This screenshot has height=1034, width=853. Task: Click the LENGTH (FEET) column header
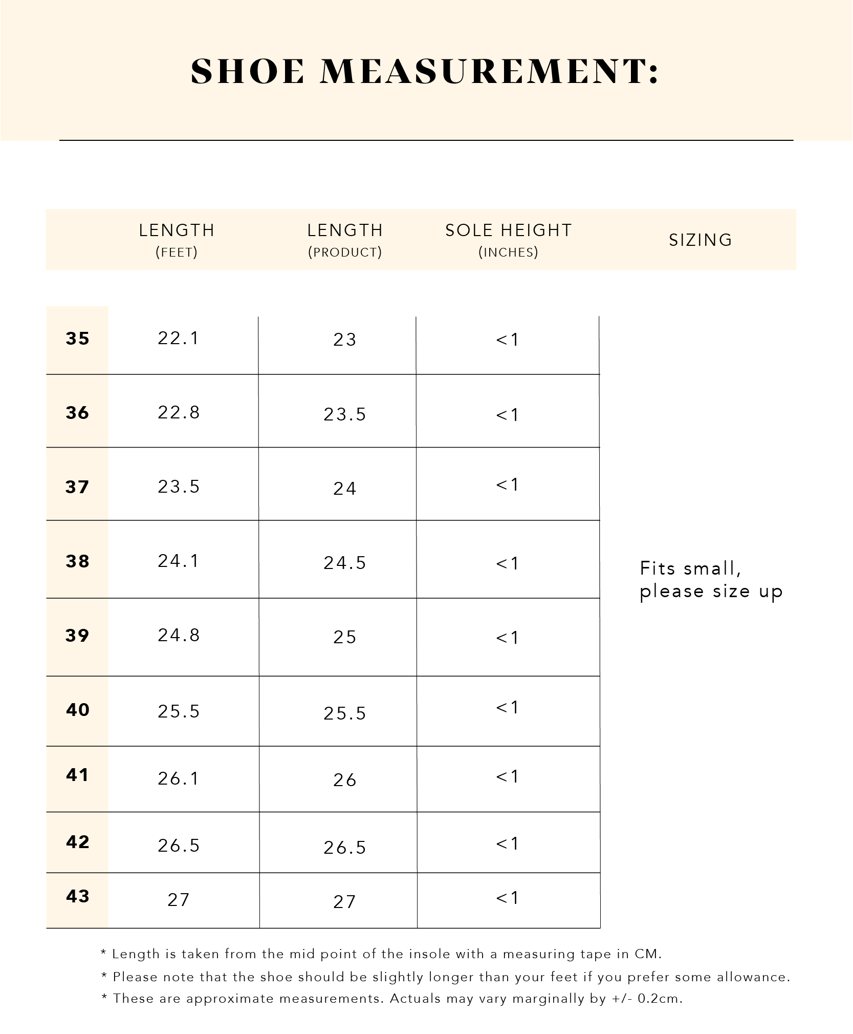click(177, 240)
